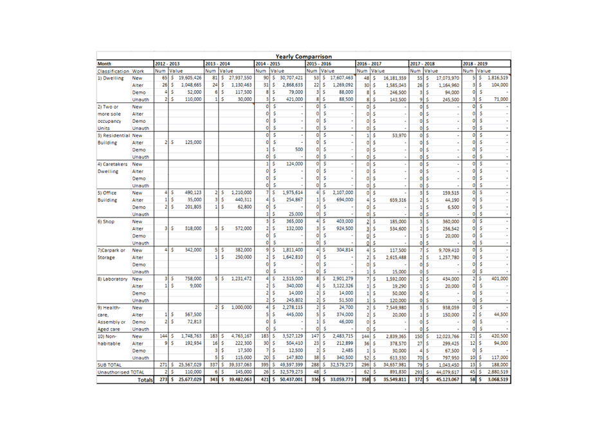Click the Month header cell
Image resolution: width=597 pixels, height=422 pixels.
coord(104,64)
